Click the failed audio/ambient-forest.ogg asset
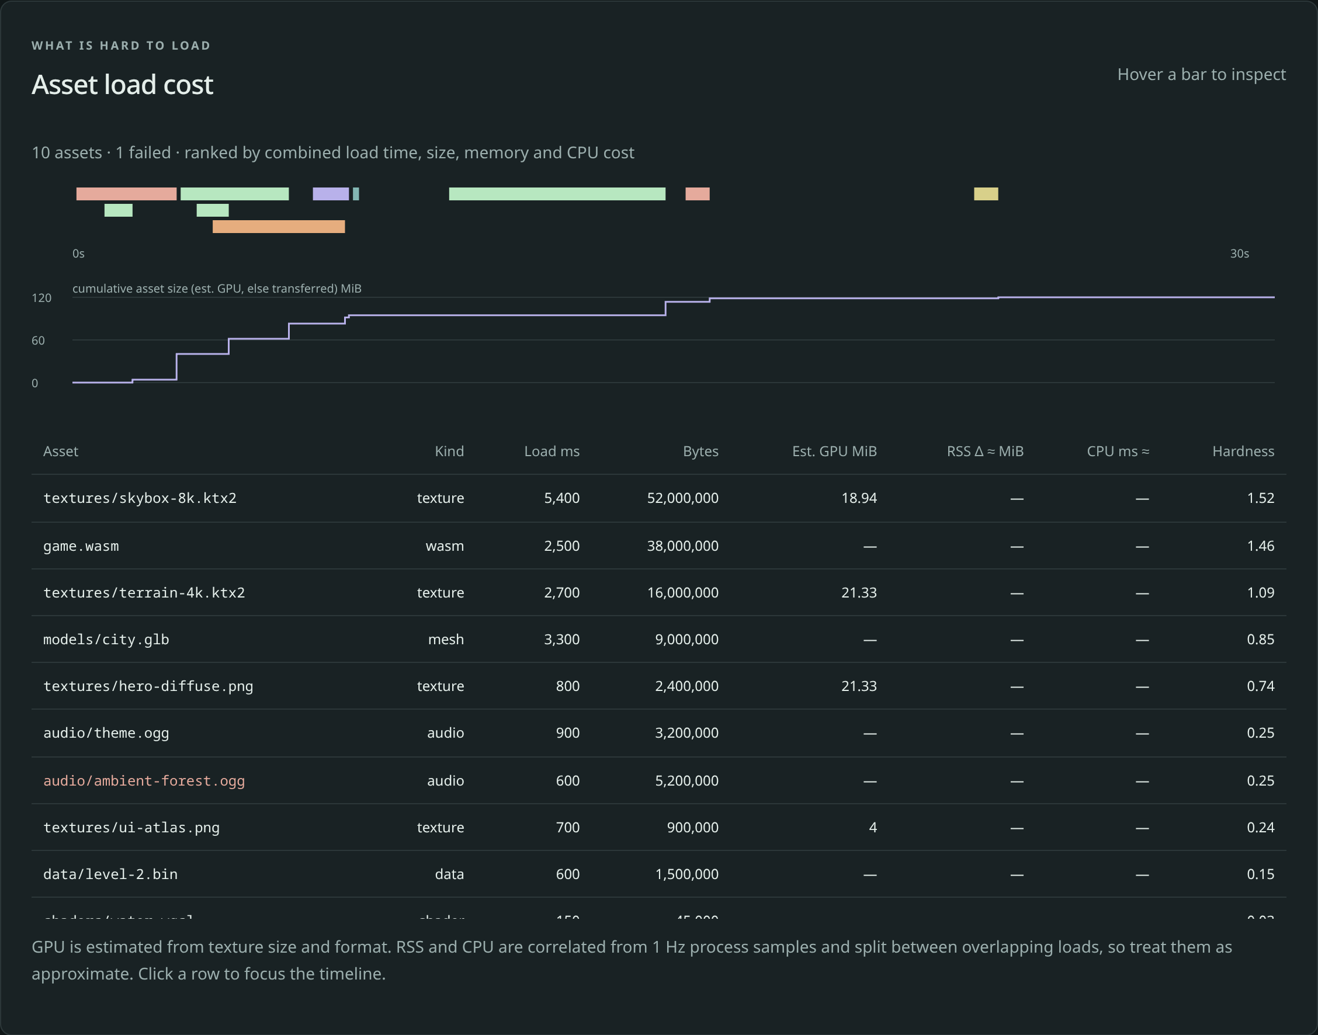 click(x=144, y=780)
